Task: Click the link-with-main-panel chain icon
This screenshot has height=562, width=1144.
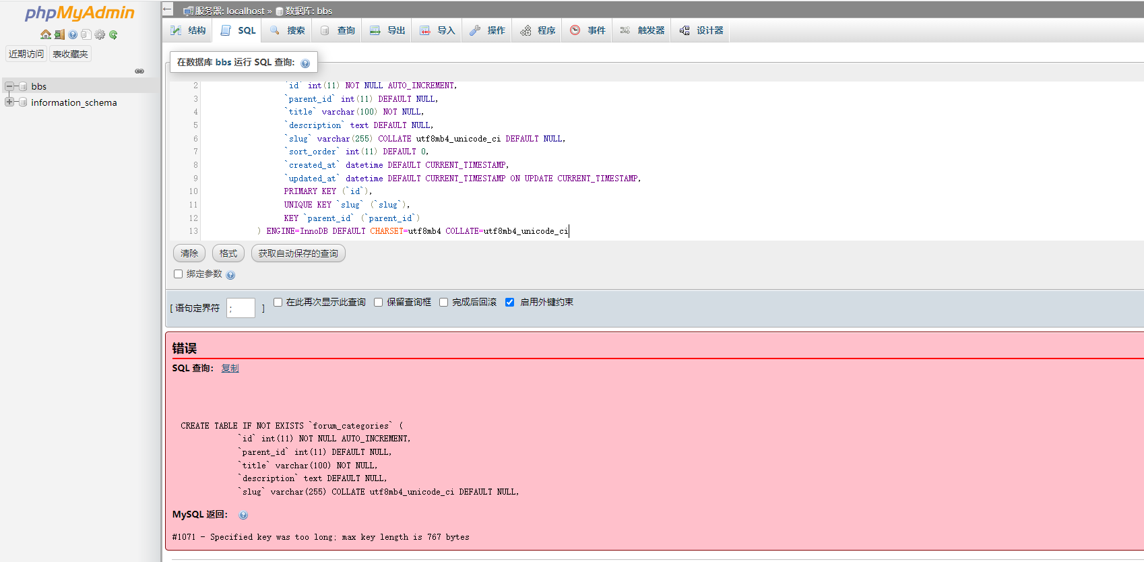Action: pos(139,71)
